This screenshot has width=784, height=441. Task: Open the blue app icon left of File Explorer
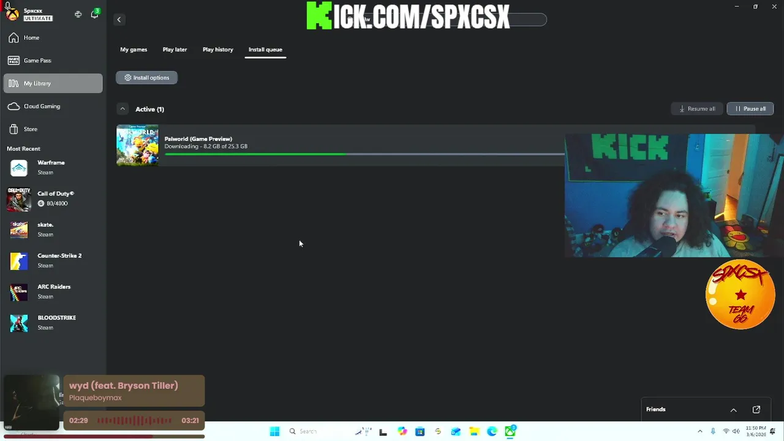tap(456, 432)
